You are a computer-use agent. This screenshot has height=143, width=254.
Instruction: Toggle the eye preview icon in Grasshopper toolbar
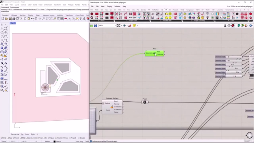124,25
